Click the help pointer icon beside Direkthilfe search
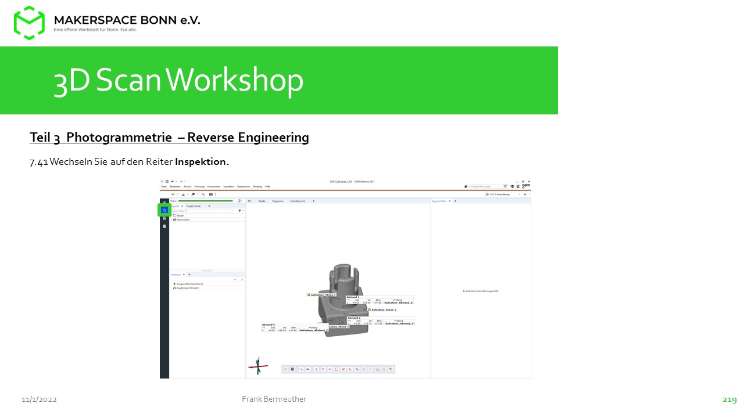Screen dimensions: 744x418 [505, 186]
